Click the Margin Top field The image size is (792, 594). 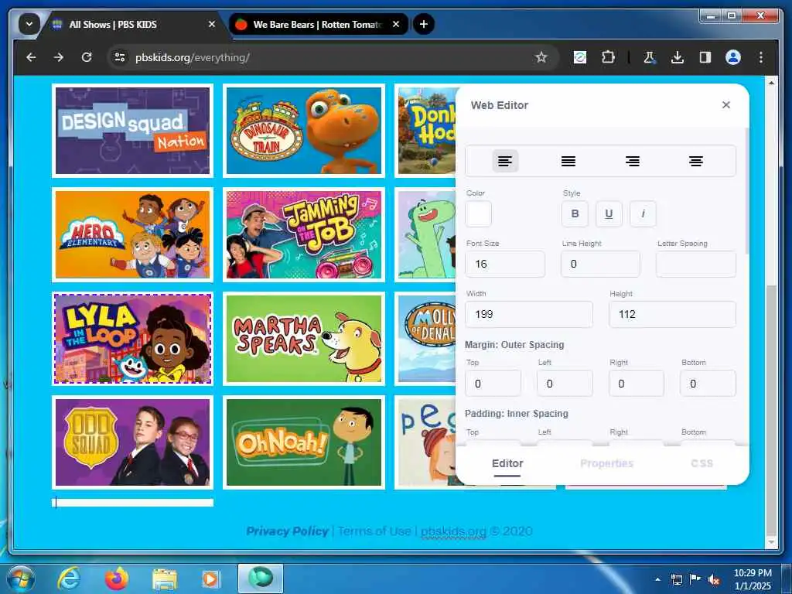pos(493,384)
